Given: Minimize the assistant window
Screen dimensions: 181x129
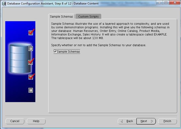Looking at the screenshot, I should click(159, 2).
